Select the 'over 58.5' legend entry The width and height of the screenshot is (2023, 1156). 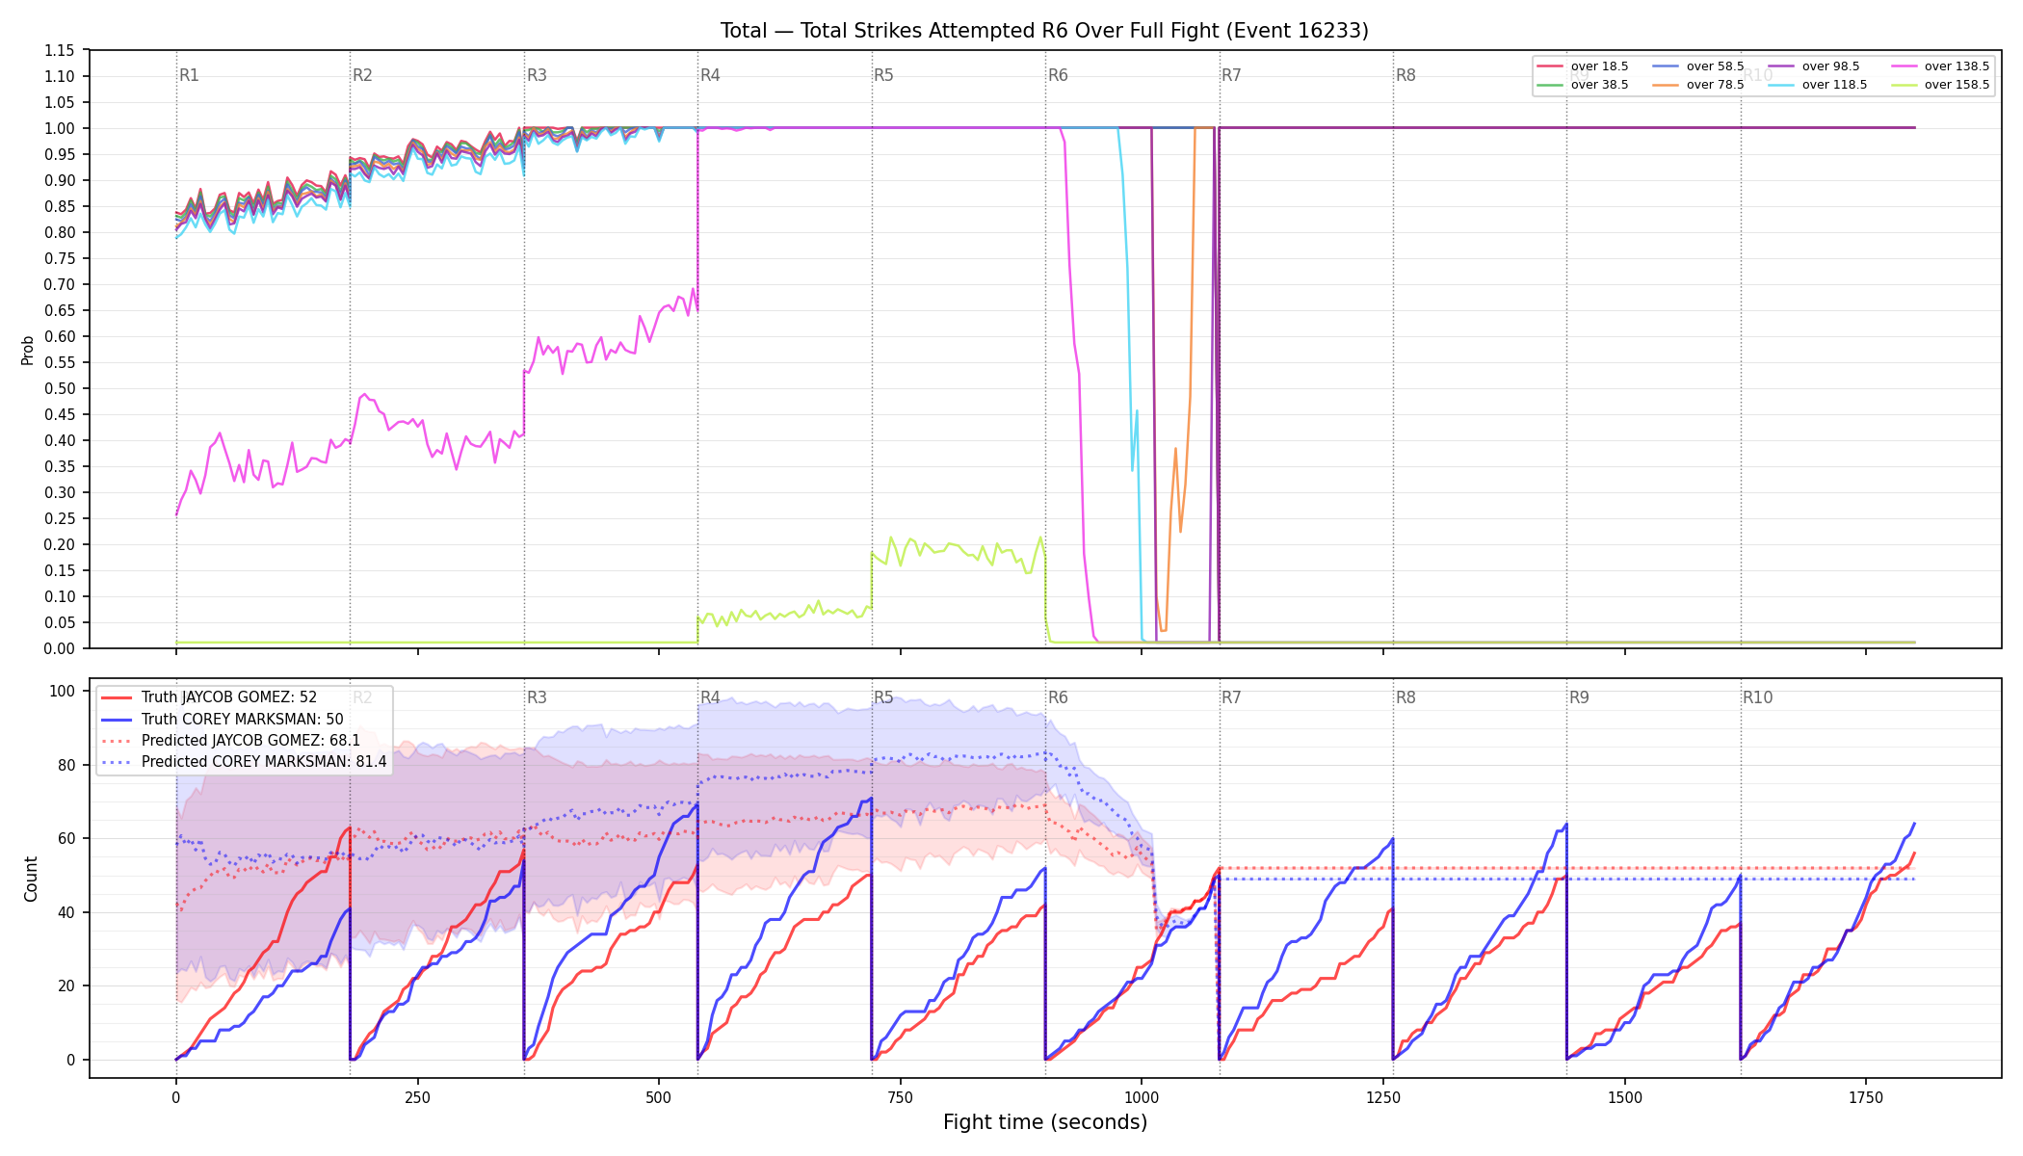[1698, 66]
